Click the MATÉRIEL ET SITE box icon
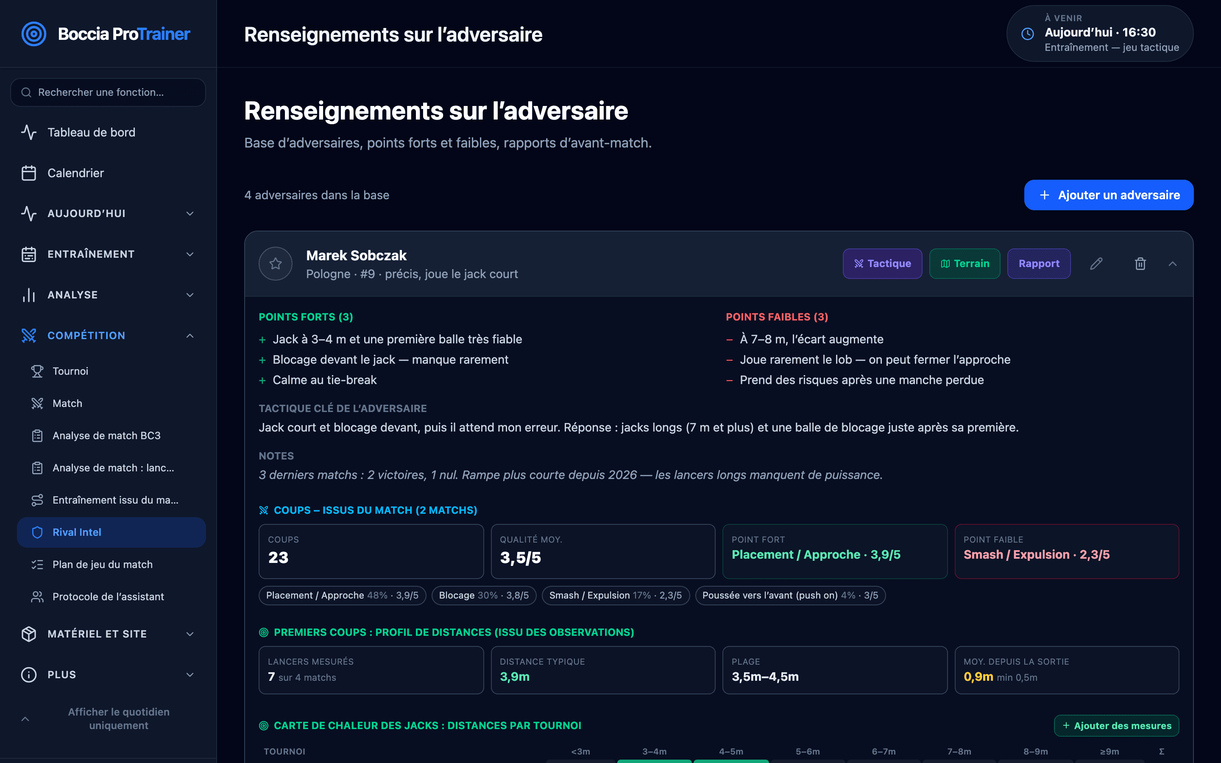Viewport: 1221px width, 763px height. (29, 634)
